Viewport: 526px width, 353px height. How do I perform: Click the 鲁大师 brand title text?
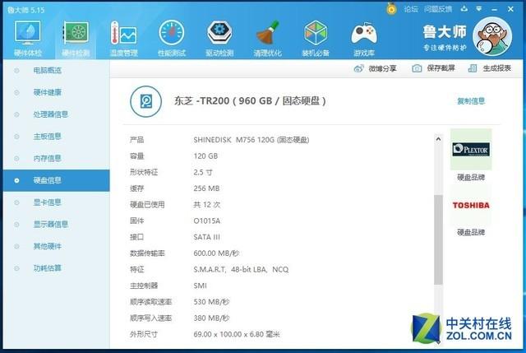pos(444,32)
